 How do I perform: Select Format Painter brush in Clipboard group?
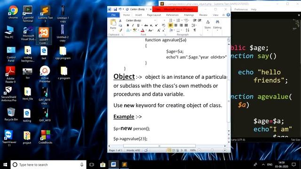[120, 30]
